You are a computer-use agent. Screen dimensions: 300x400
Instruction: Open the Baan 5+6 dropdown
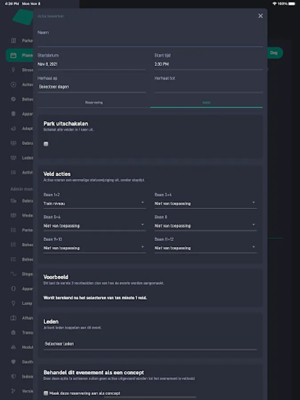(94, 225)
